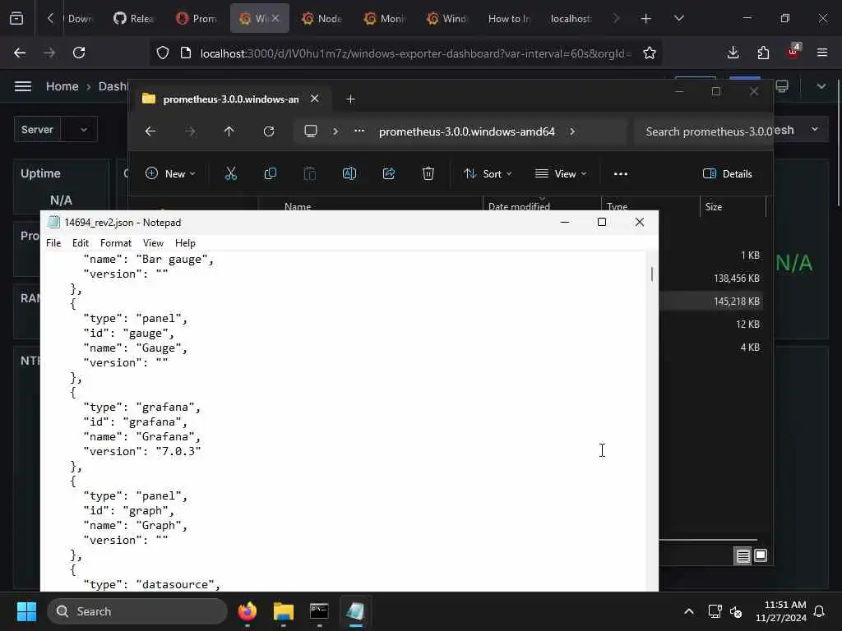Image resolution: width=842 pixels, height=631 pixels.
Task: Switch Explorer to large thumbnails layout
Action: tap(761, 556)
